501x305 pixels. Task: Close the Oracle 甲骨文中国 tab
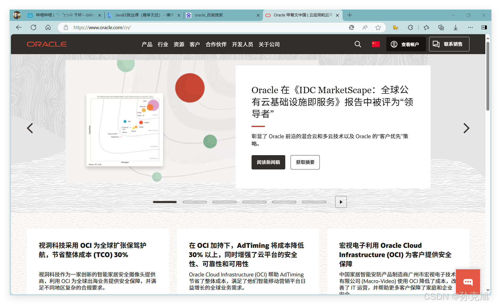338,15
